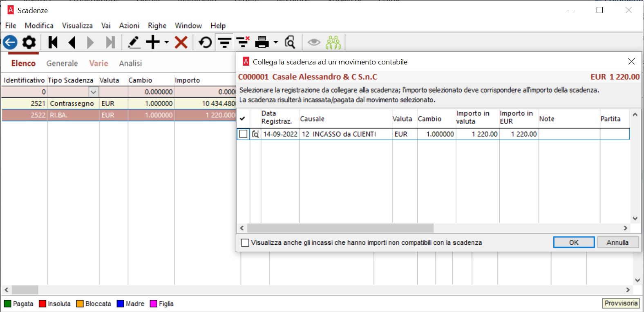The height and width of the screenshot is (312, 644).
Task: Open the File menu
Action: 11,25
